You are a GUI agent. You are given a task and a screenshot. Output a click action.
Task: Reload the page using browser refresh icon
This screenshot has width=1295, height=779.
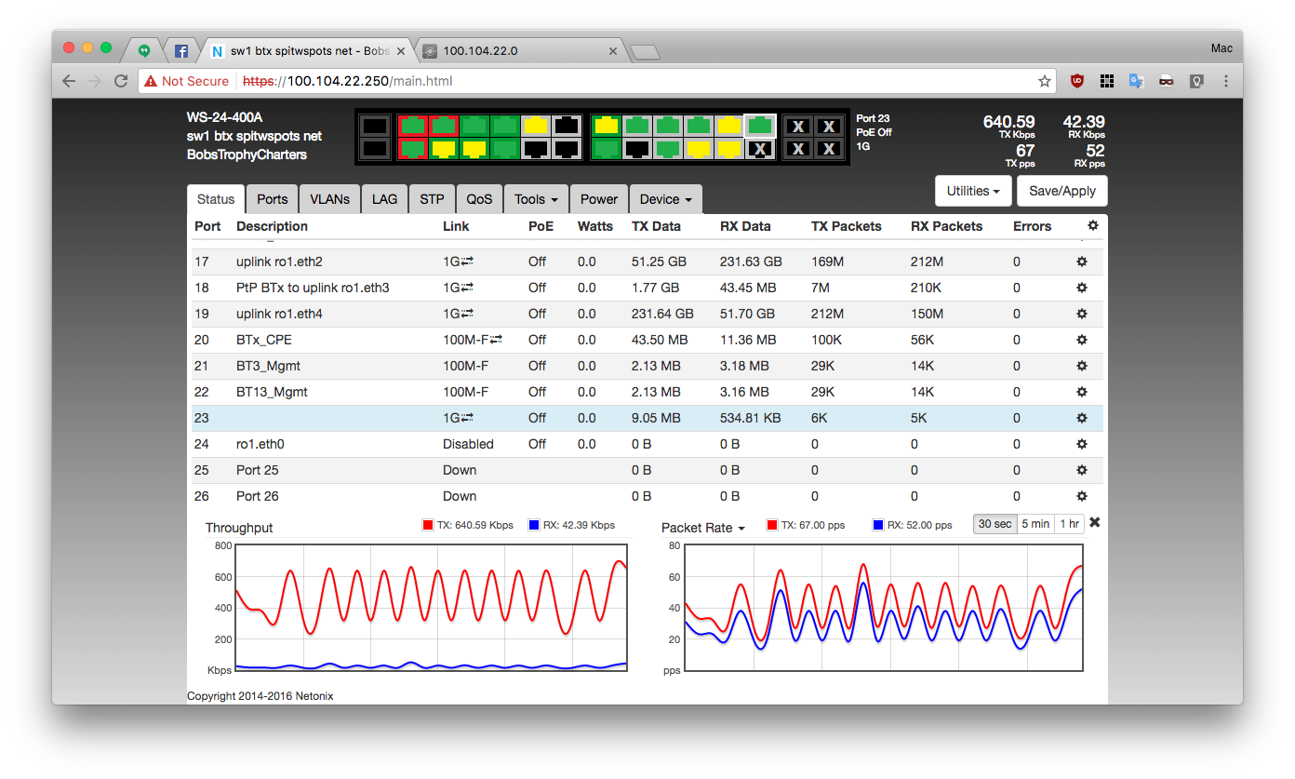[x=121, y=81]
